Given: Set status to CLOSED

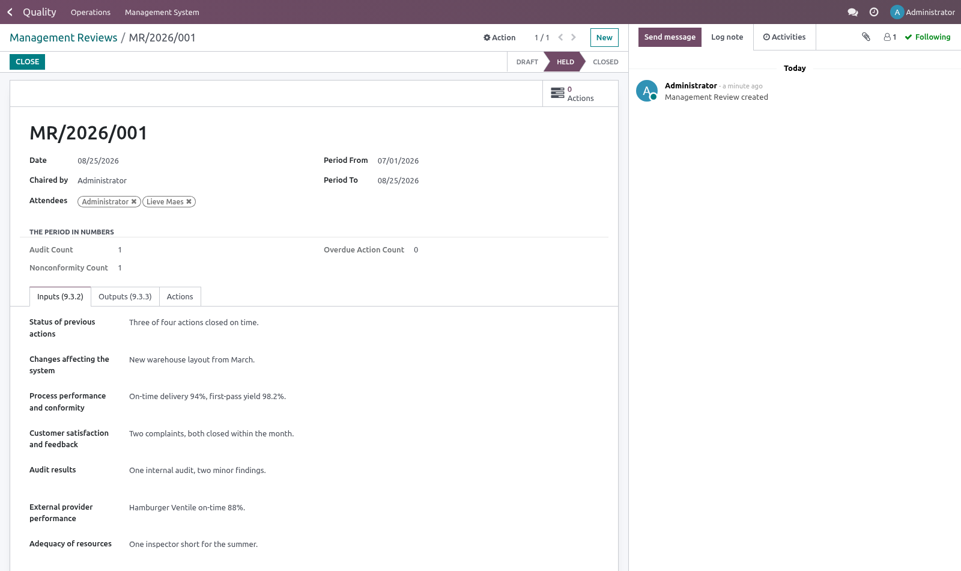Looking at the screenshot, I should tap(605, 62).
